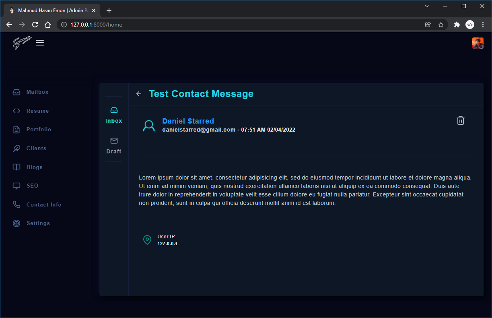This screenshot has width=492, height=318.
Task: Click the sender user profile icon
Action: point(149,126)
